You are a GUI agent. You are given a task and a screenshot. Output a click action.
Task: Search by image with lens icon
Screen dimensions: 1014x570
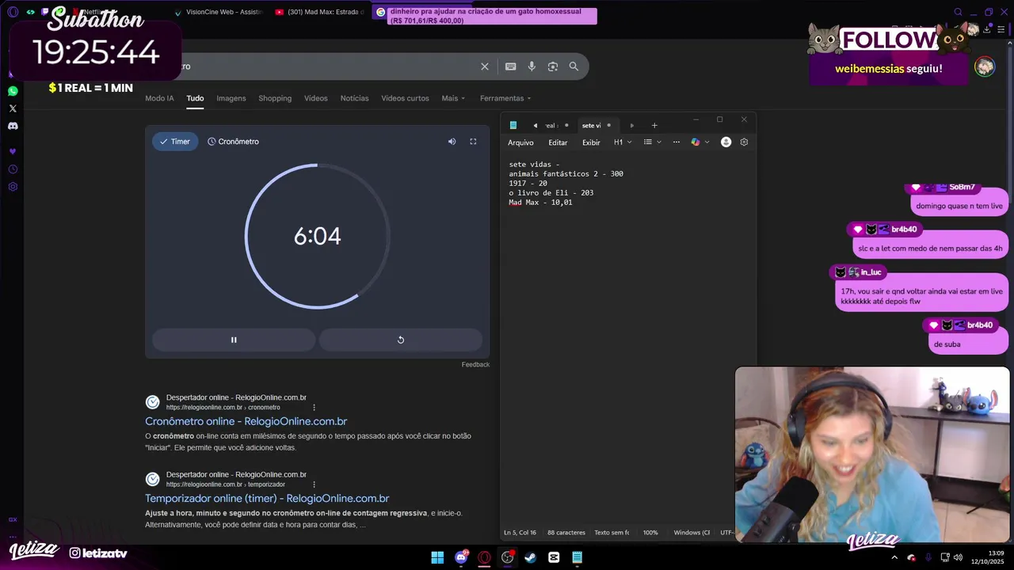tap(553, 66)
